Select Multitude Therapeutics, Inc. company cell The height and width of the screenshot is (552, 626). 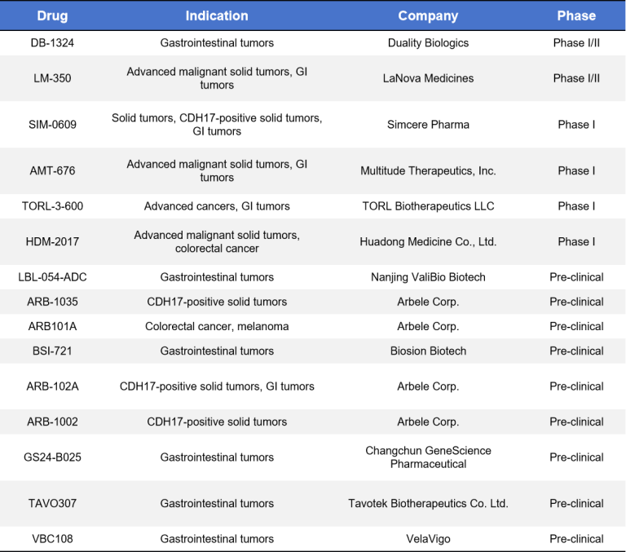coord(428,170)
